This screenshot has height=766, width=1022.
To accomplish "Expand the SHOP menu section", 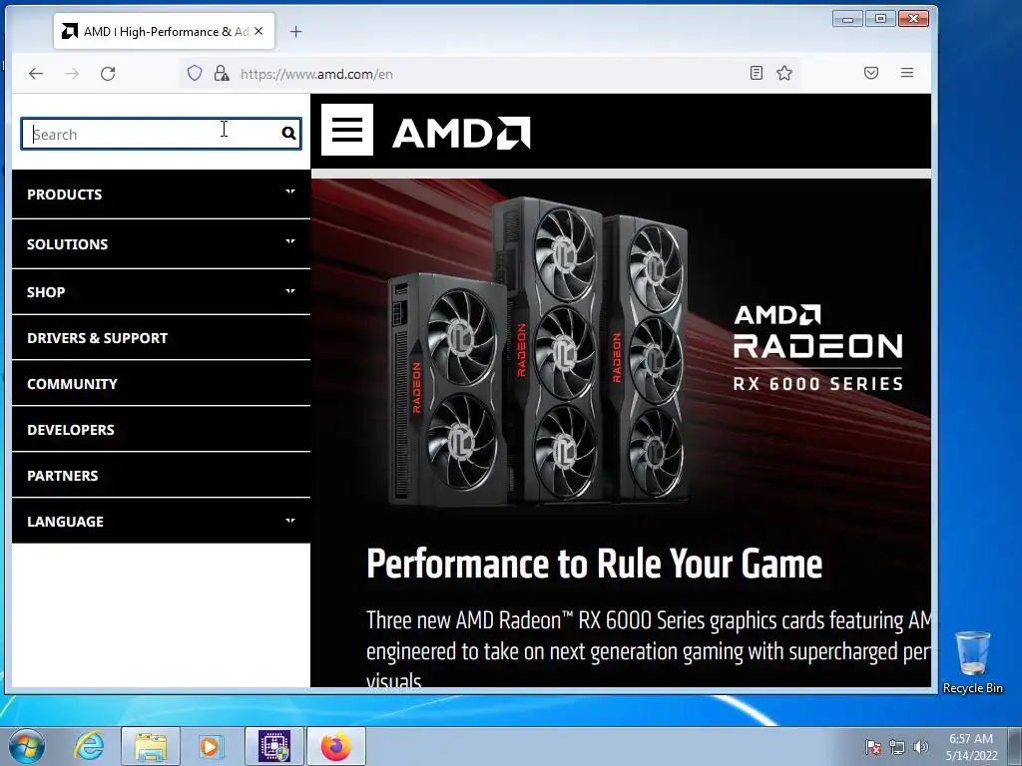I will (x=161, y=292).
